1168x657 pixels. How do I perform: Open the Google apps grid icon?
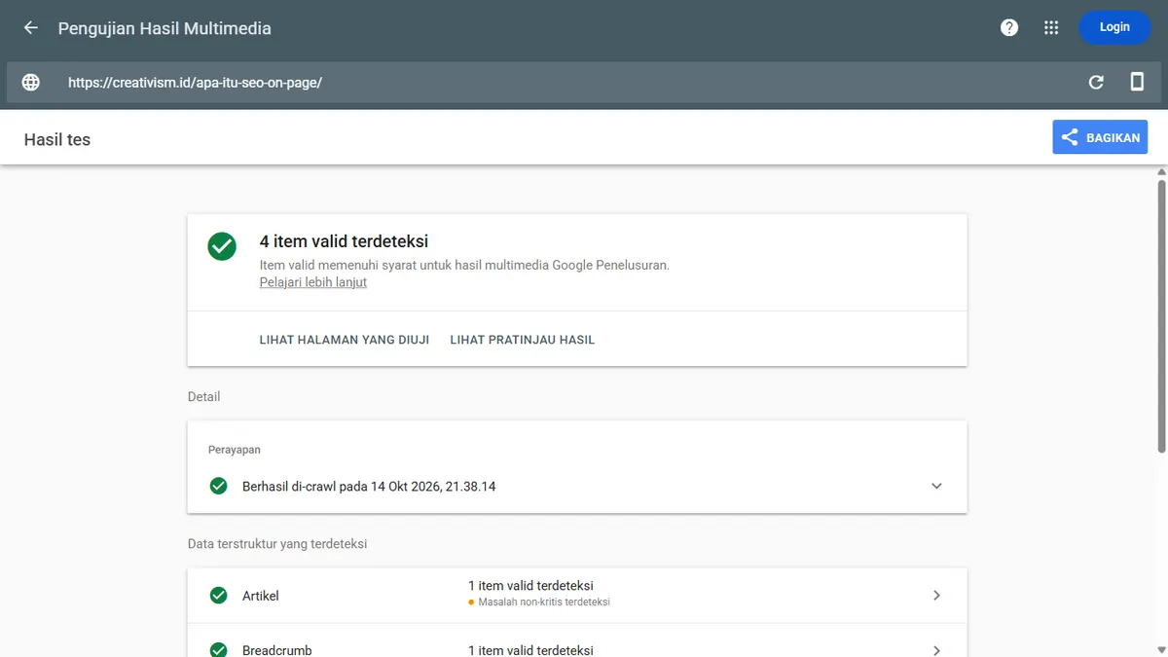point(1051,27)
